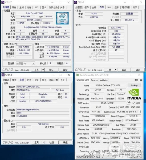The width and height of the screenshot is (146, 160).
Task: Click the 801.76 MHz core speed value
Action: pyautogui.click(x=24, y=47)
